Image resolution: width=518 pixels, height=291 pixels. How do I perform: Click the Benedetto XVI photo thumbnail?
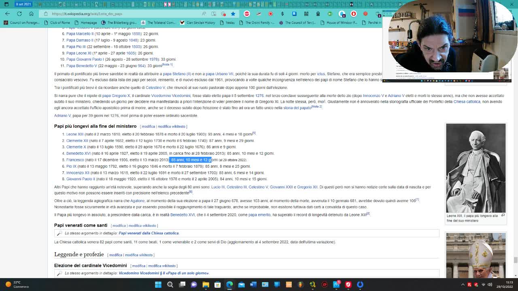click(476, 255)
